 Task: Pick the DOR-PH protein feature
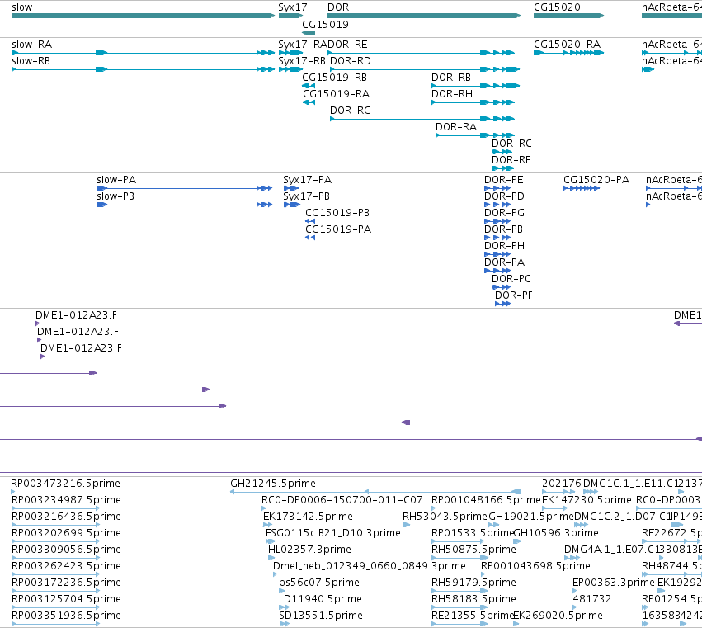point(497,254)
